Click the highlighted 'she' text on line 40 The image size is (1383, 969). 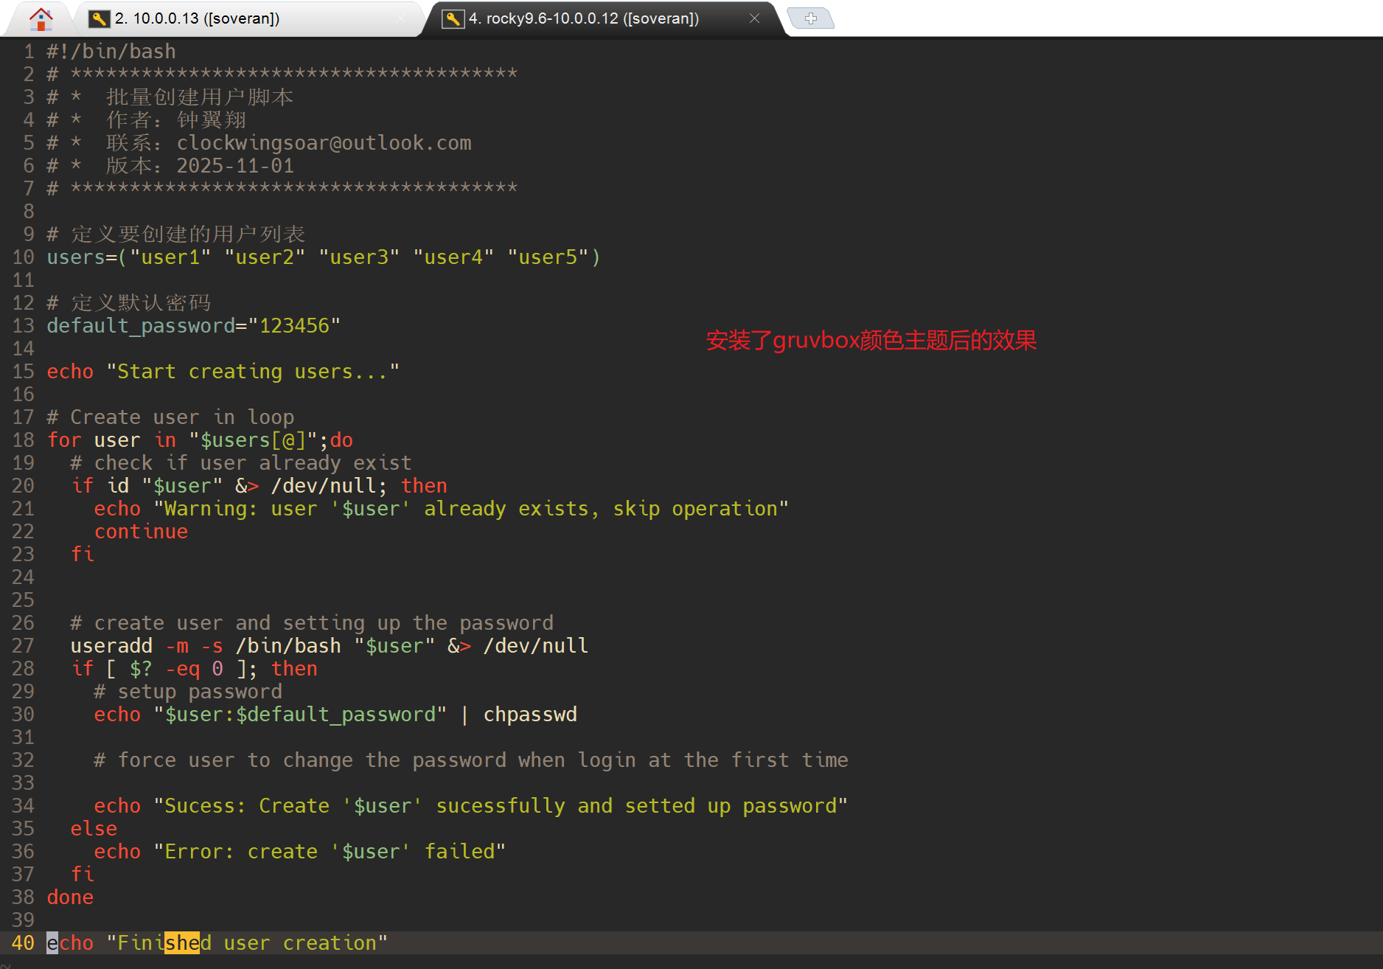point(182,943)
